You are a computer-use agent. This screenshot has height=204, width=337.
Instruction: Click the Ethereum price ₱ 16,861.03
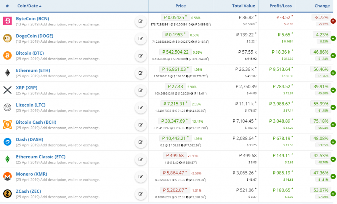point(175,69)
